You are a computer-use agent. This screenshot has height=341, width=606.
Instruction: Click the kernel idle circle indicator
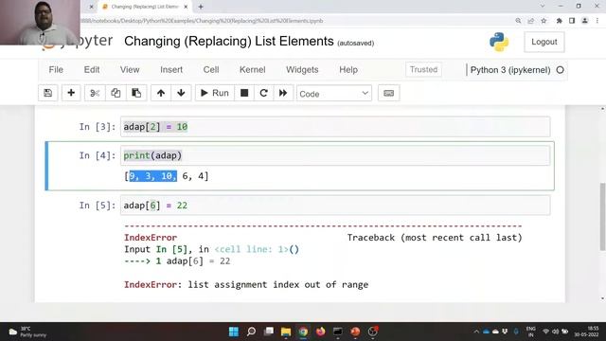pyautogui.click(x=560, y=70)
